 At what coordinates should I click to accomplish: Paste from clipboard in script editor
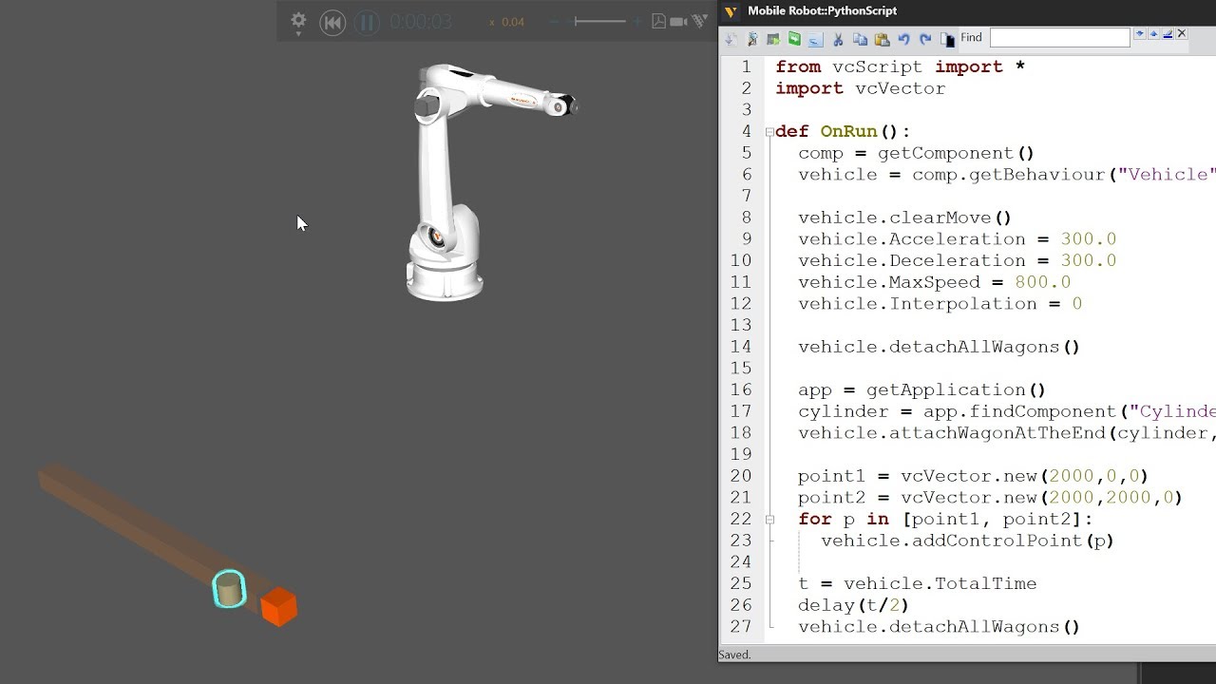[x=882, y=39]
